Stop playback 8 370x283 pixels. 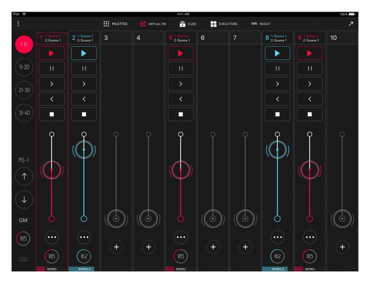pyautogui.click(x=277, y=114)
